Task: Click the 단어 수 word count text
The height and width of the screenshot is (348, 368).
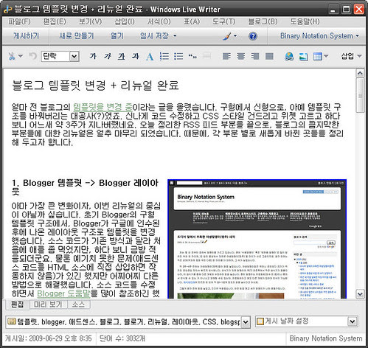Action: tap(122, 338)
